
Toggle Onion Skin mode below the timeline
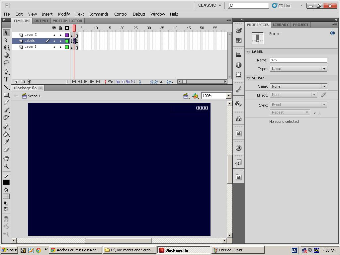tap(118, 81)
